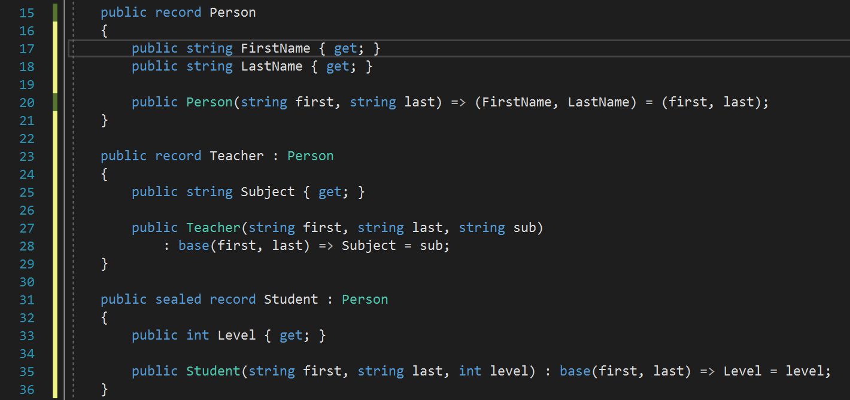Image resolution: width=850 pixels, height=400 pixels.
Task: Click base type 'Person' on the Student line
Action: [365, 300]
